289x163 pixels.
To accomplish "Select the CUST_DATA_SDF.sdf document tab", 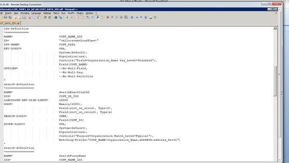I will pyautogui.click(x=10, y=23).
